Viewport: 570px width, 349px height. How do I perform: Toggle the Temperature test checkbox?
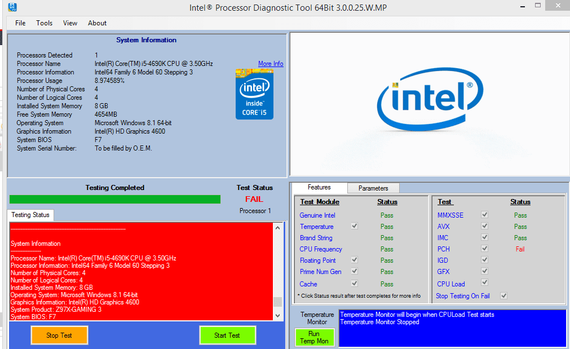tap(355, 226)
